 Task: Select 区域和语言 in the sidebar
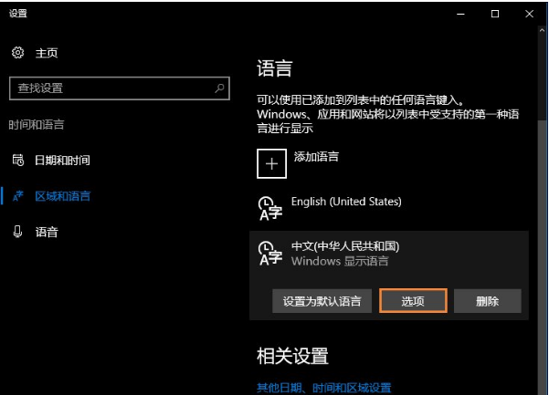point(62,196)
